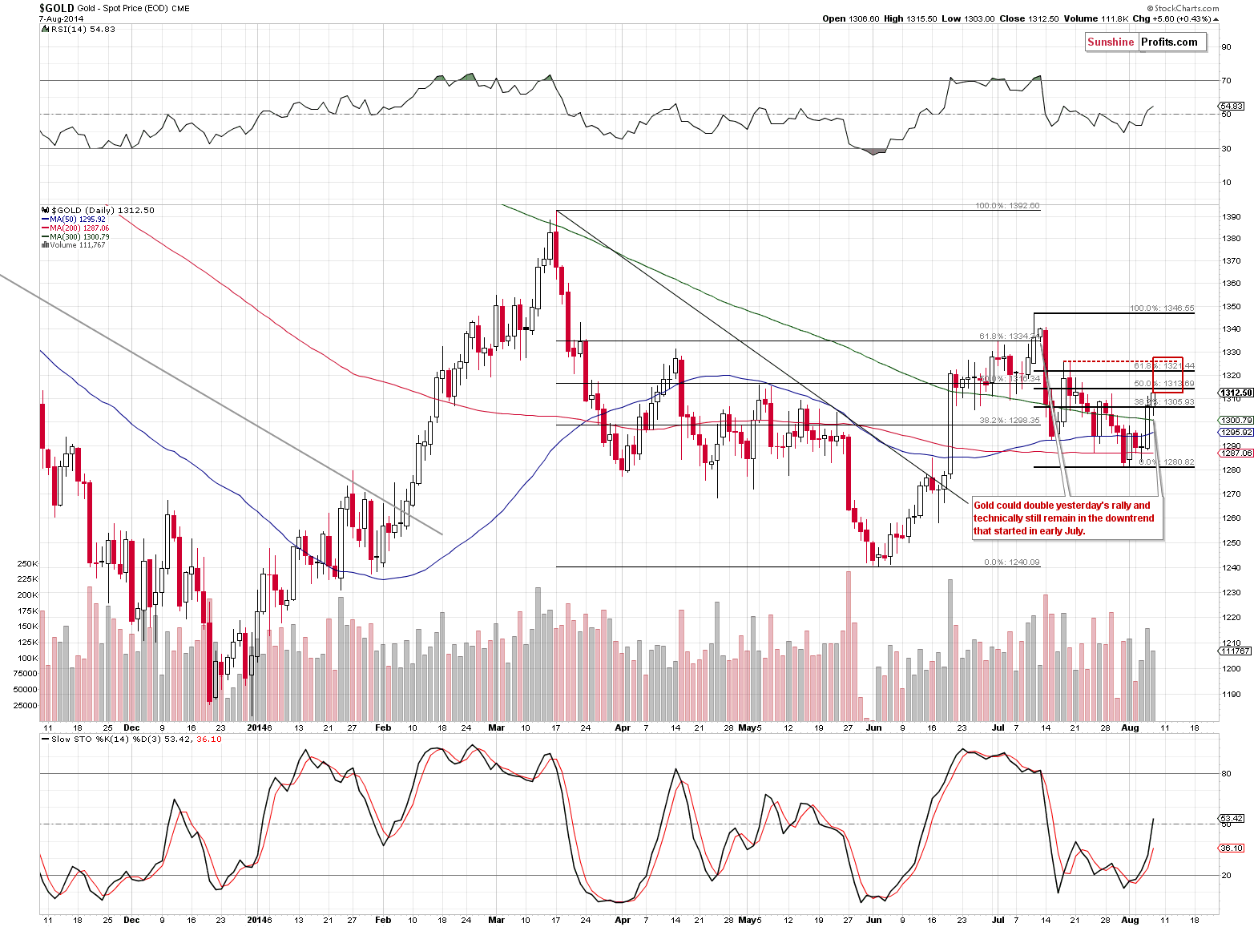Click the MA(50) 1295.92 legend entry

click(78, 220)
